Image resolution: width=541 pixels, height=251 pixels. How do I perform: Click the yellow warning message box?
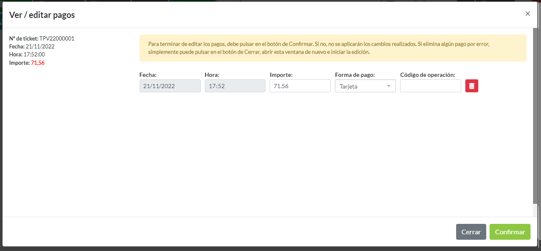click(332, 48)
